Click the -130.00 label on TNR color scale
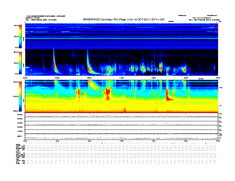235x181 pixels. point(16,82)
